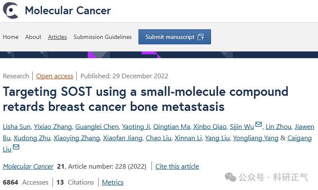
Task: Select author Yongliang Yang's name
Action: (x=255, y=138)
